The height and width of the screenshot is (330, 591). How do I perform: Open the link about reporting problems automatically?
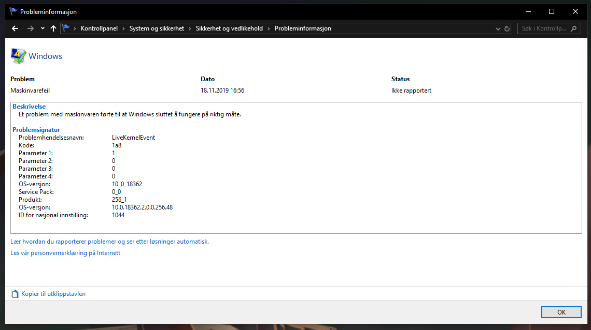tap(110, 242)
